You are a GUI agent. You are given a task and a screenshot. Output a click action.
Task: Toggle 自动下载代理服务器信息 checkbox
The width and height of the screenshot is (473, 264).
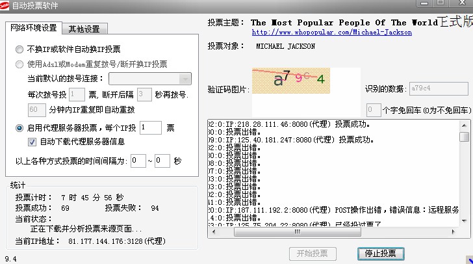pyautogui.click(x=32, y=142)
